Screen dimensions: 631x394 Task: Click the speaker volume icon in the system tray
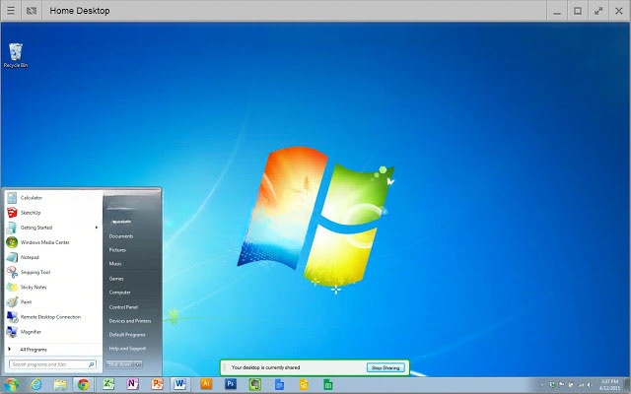[590, 385]
